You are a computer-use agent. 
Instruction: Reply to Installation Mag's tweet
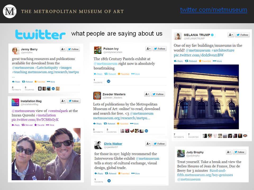[x=16, y=125]
